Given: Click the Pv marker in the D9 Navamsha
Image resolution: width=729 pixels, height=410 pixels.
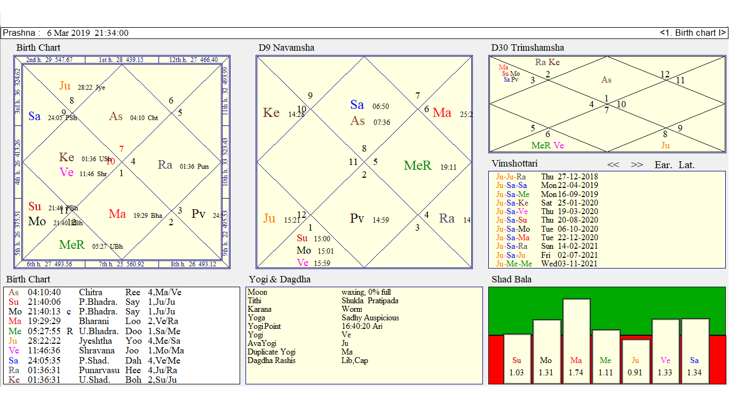Looking at the screenshot, I should click(x=356, y=219).
